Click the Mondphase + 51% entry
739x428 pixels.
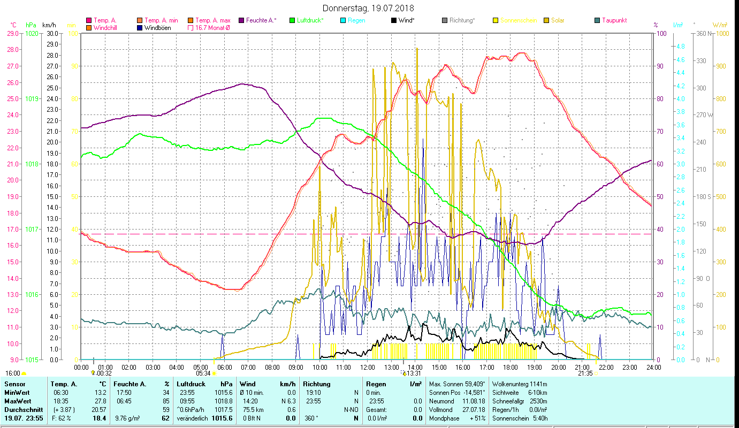457,418
